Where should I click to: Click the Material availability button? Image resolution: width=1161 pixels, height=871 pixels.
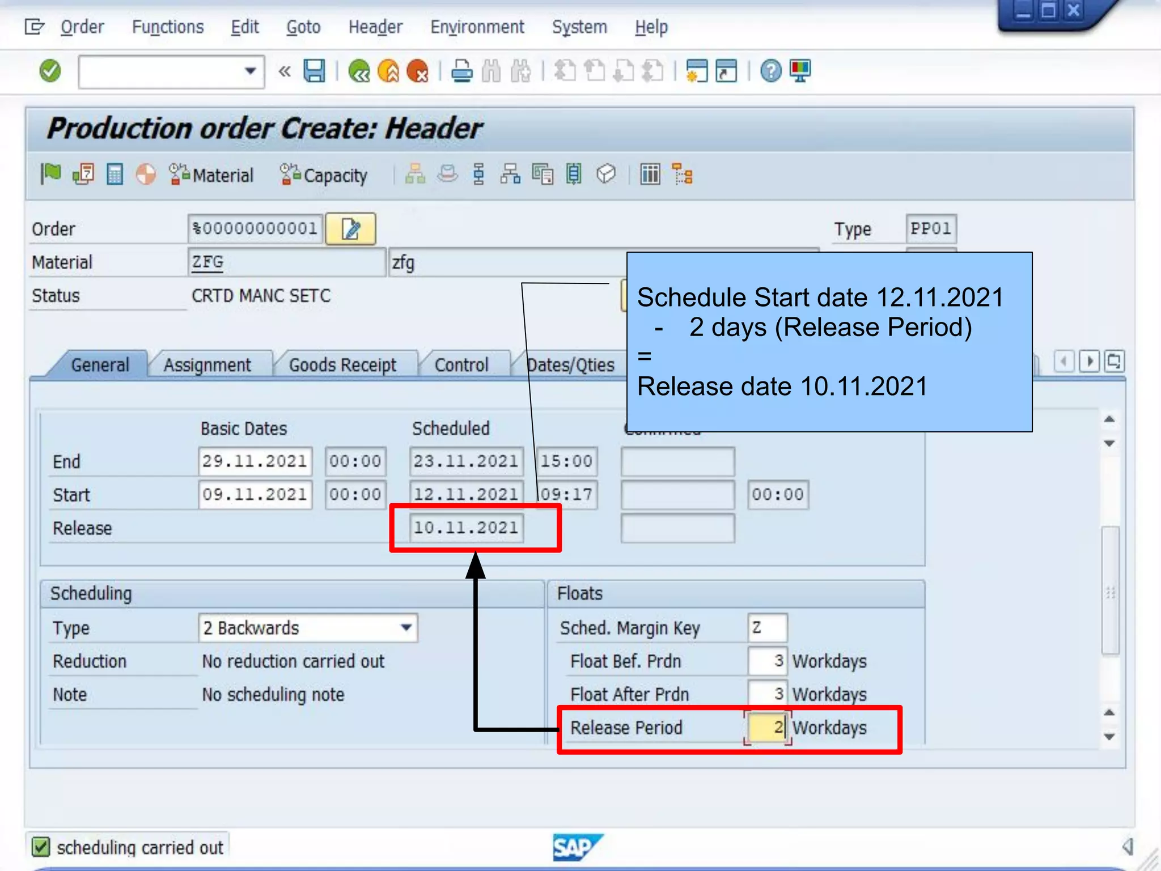coord(211,175)
